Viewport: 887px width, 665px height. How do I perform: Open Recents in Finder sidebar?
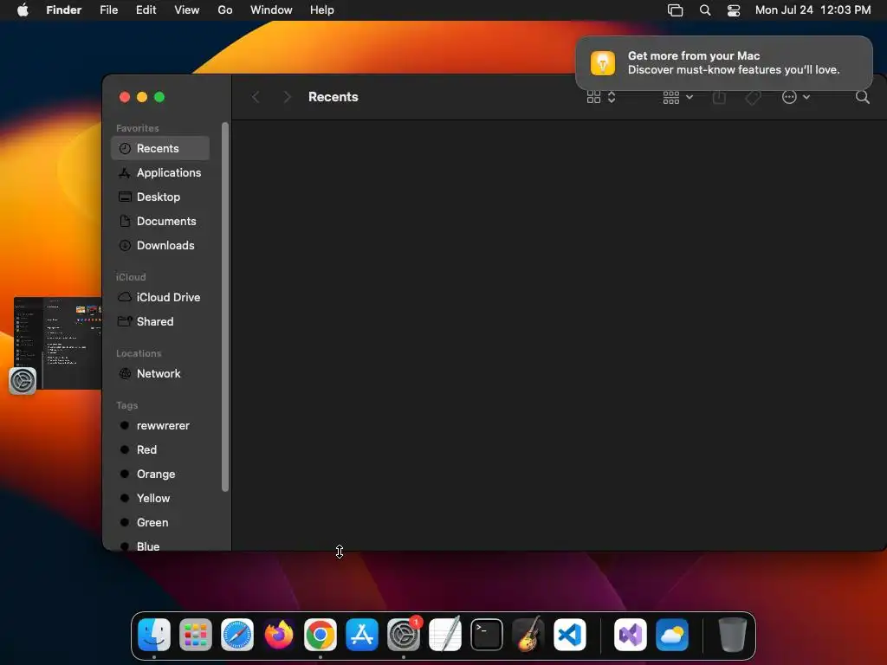point(160,148)
